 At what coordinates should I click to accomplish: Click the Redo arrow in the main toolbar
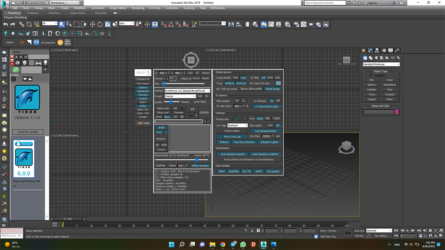13,24
